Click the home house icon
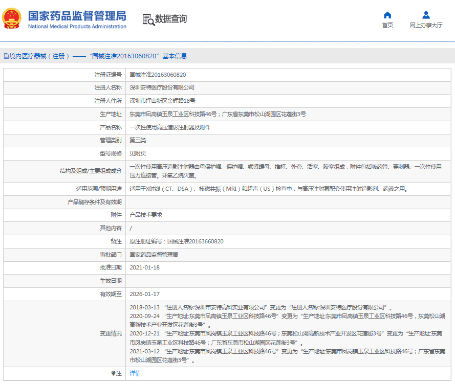The image size is (455, 384). pyautogui.click(x=387, y=15)
